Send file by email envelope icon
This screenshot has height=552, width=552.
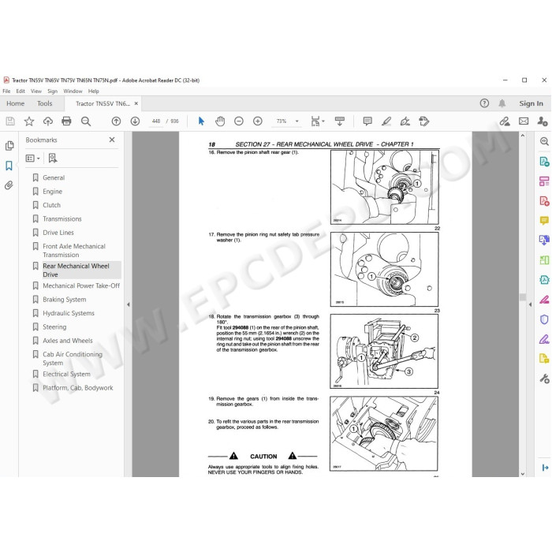click(524, 121)
